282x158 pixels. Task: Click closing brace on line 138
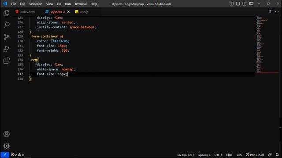[x=30, y=79]
